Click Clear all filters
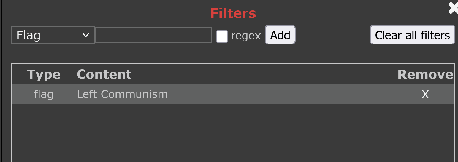458x162 pixels. click(412, 35)
